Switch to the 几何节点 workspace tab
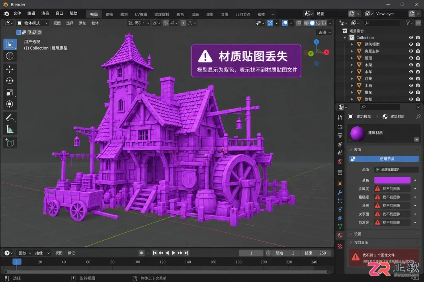 243,14
